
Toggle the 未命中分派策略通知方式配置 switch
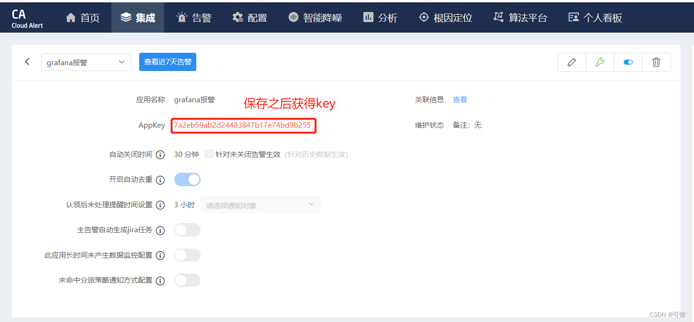(187, 280)
